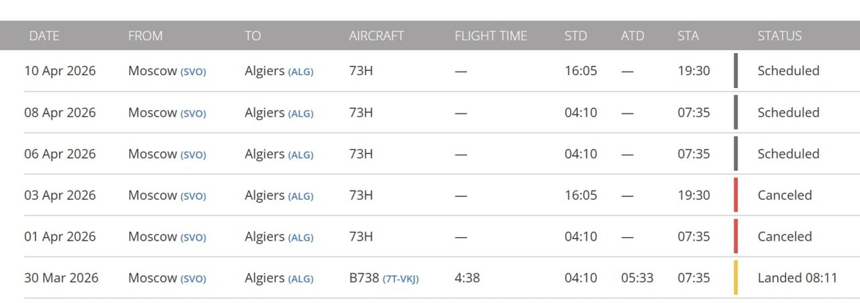Click the FLIGHT TIME column header
The height and width of the screenshot is (303, 860).
coord(490,36)
